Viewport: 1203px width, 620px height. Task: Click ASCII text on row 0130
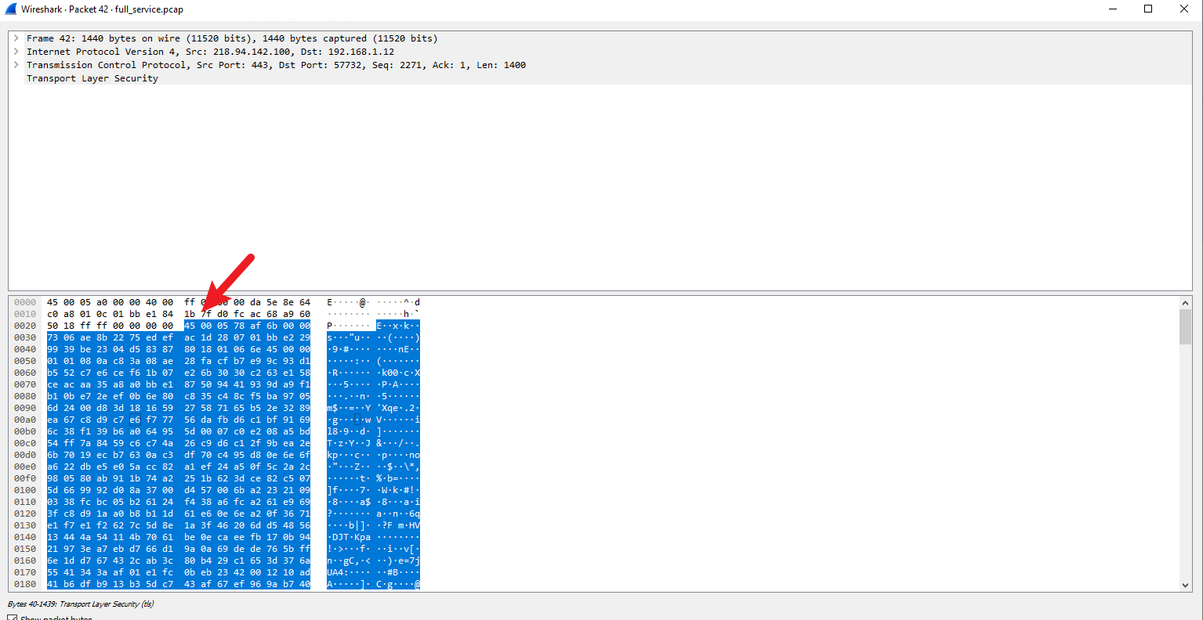(x=373, y=525)
